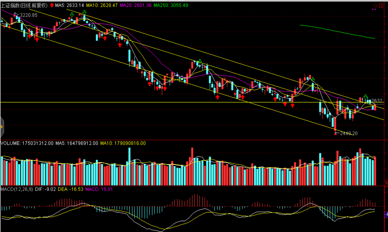Image resolution: width=388 pixels, height=232 pixels.
Task: Click the VOLUME indicator label
Action: [10, 143]
